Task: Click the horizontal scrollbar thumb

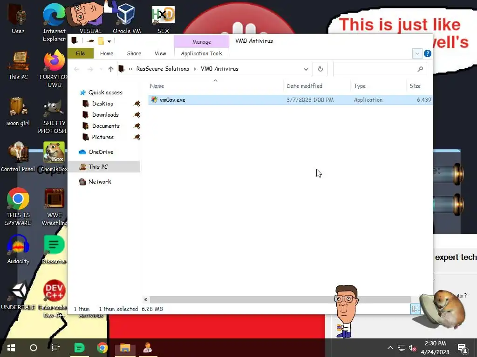Action: 280,300
